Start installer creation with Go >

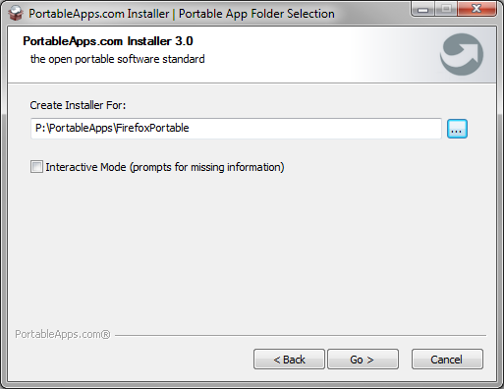tap(363, 360)
